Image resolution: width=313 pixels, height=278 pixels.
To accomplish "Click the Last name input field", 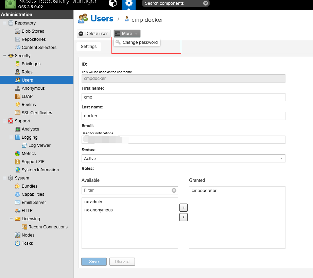I will pos(183,116).
